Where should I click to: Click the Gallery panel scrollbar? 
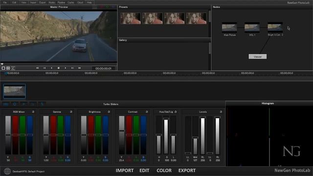pyautogui.click(x=210, y=48)
